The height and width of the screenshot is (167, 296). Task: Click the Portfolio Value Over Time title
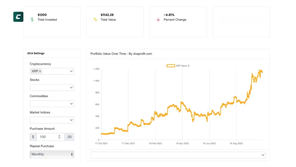click(x=121, y=54)
